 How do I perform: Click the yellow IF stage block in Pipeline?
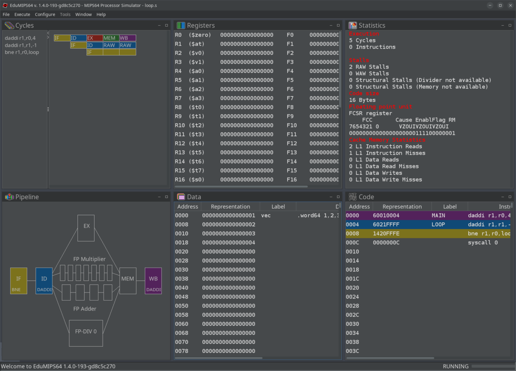(x=18, y=281)
